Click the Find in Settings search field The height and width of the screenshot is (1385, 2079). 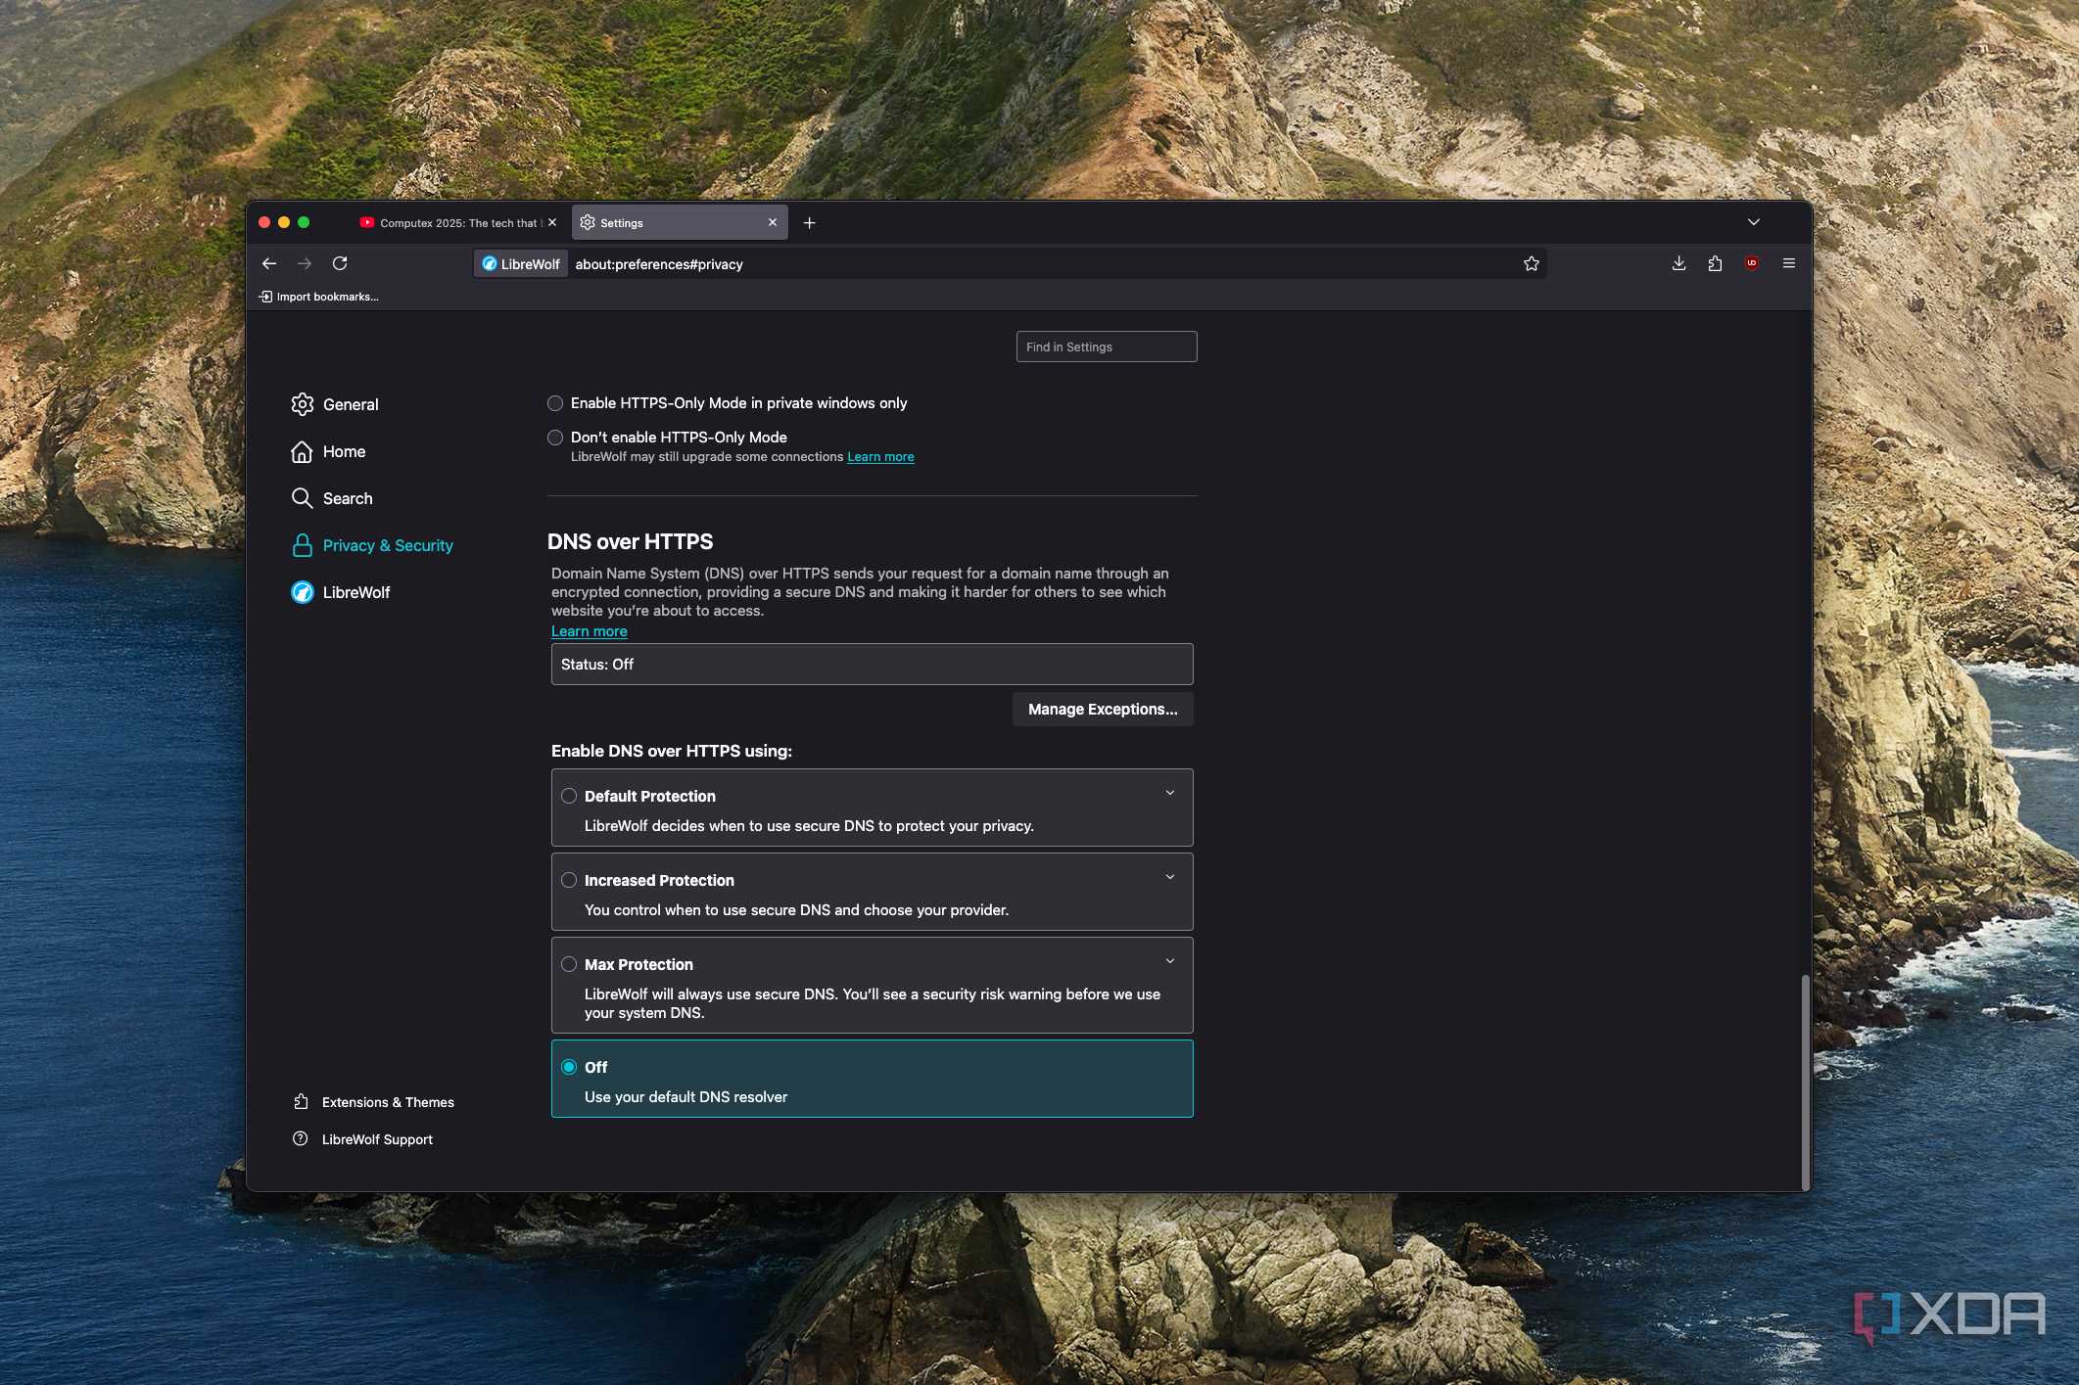[x=1107, y=346]
